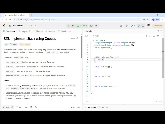The width and height of the screenshot is (165, 124).
Task: Open the Problem List panel
Action: 16,26
